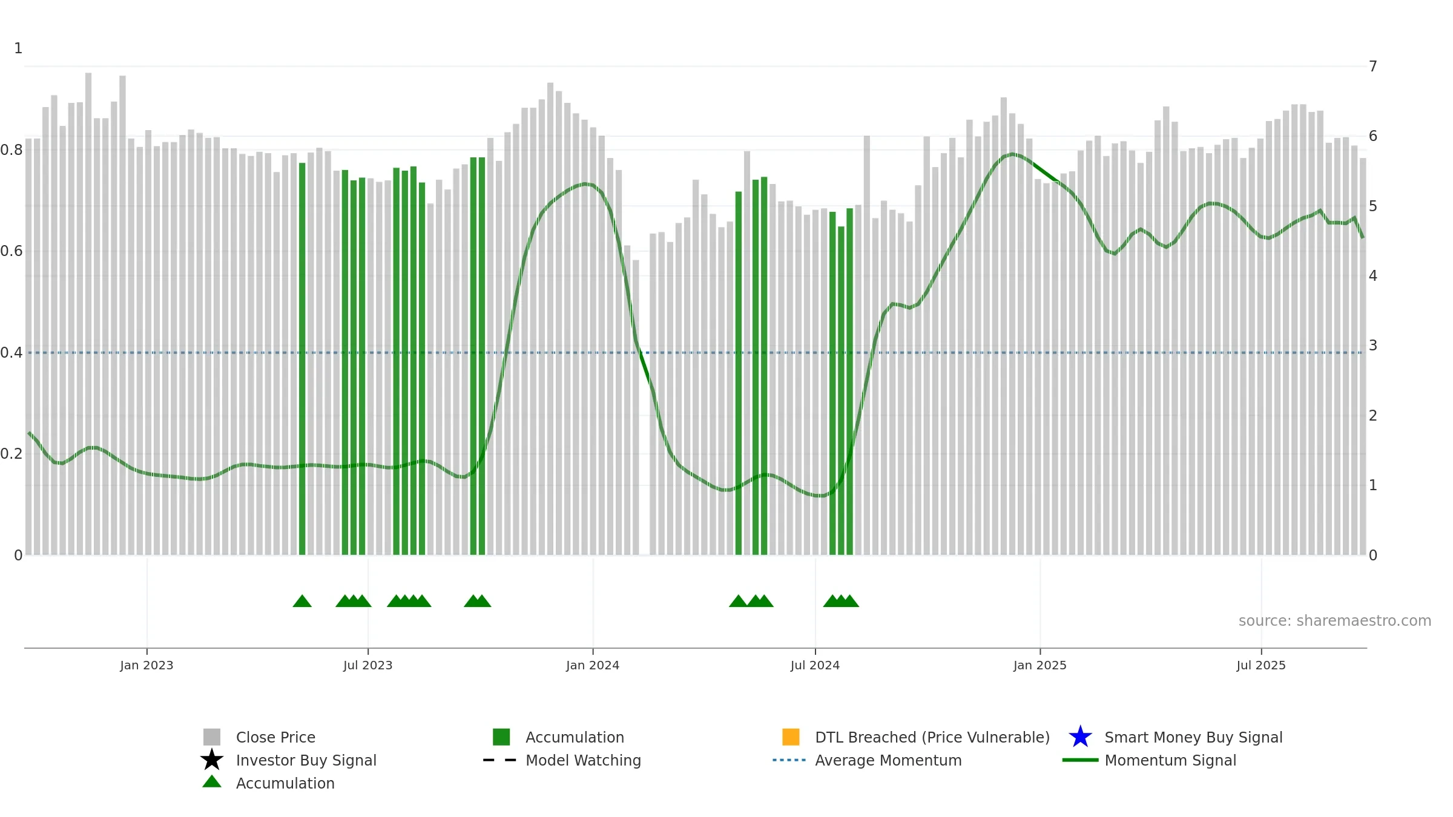Click the orange DTL Breached legend swatch

coord(791,737)
